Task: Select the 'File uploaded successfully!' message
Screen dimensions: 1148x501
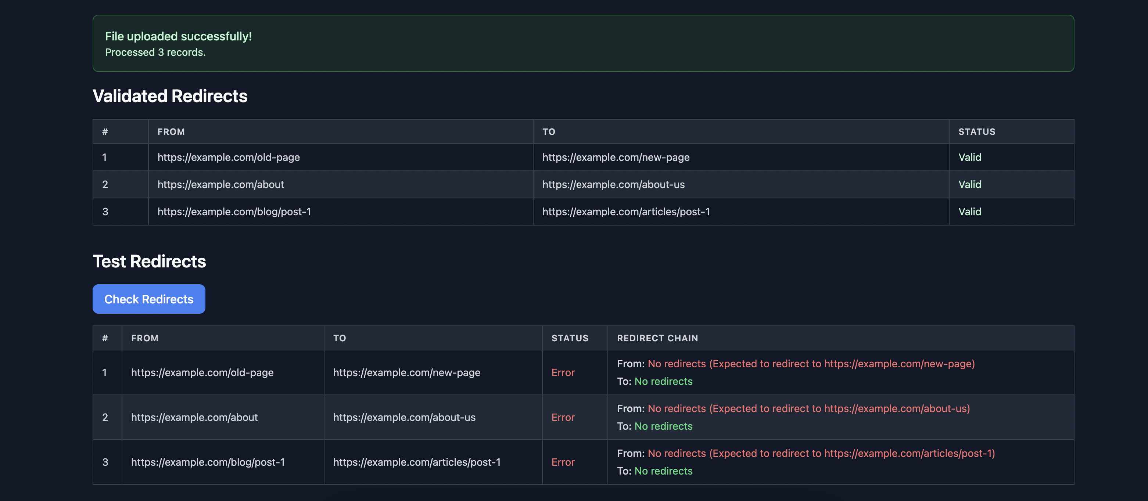Action: [178, 36]
